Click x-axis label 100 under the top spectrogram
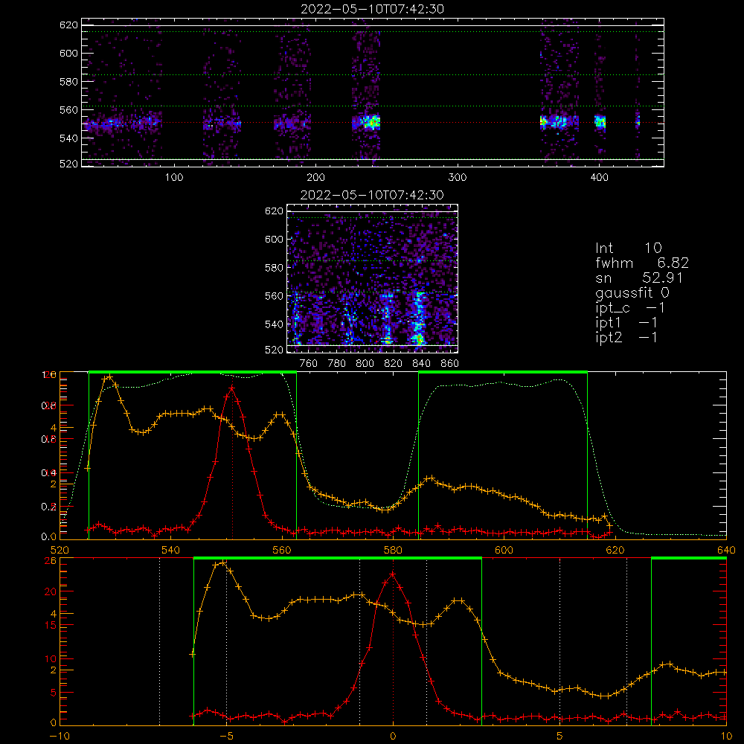The width and height of the screenshot is (744, 744). pyautogui.click(x=174, y=178)
